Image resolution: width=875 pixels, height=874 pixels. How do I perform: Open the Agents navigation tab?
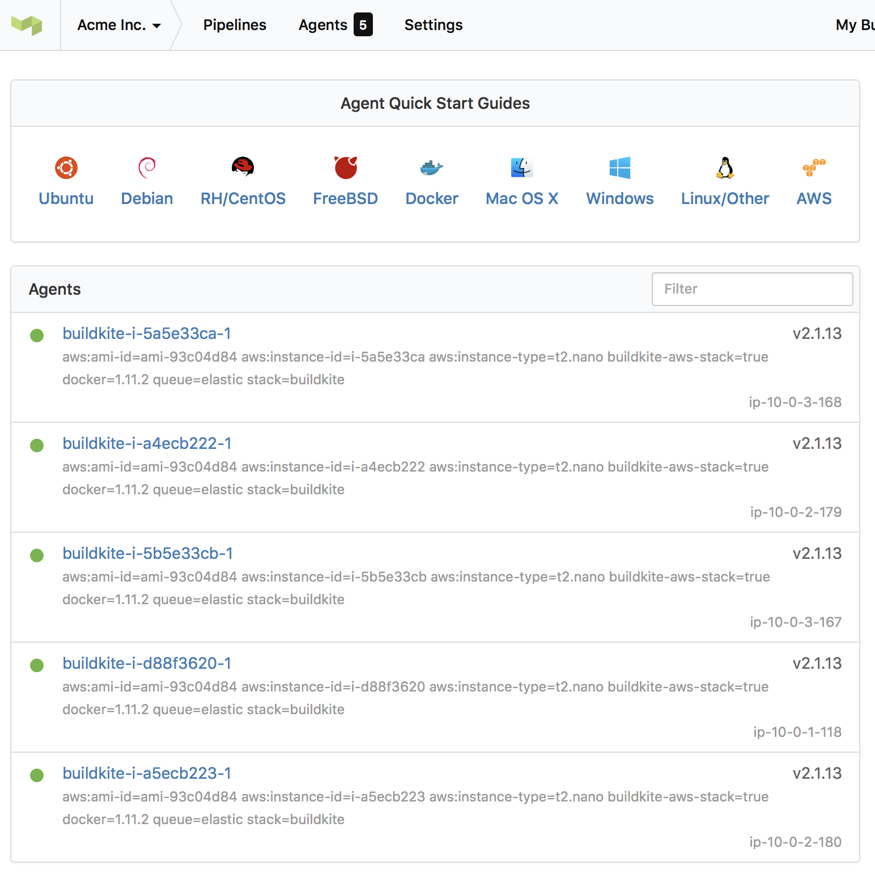(x=335, y=25)
